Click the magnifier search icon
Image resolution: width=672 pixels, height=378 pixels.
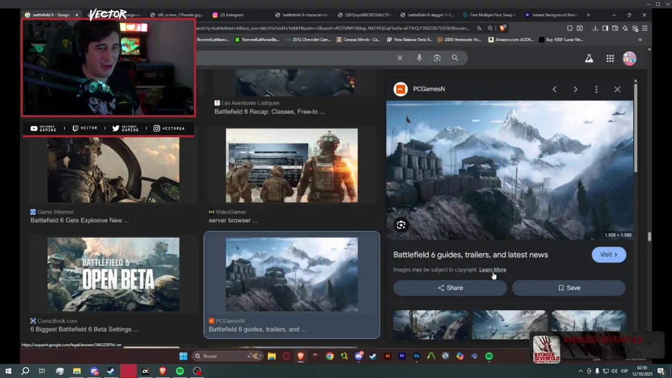tap(455, 58)
